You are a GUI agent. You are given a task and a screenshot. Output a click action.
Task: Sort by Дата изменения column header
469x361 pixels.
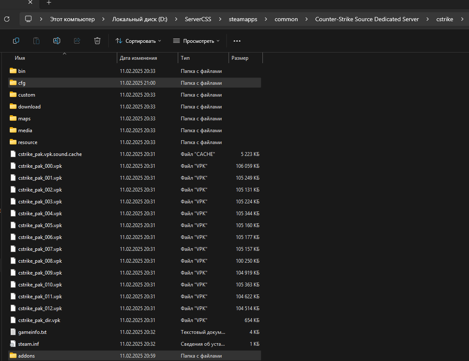138,58
